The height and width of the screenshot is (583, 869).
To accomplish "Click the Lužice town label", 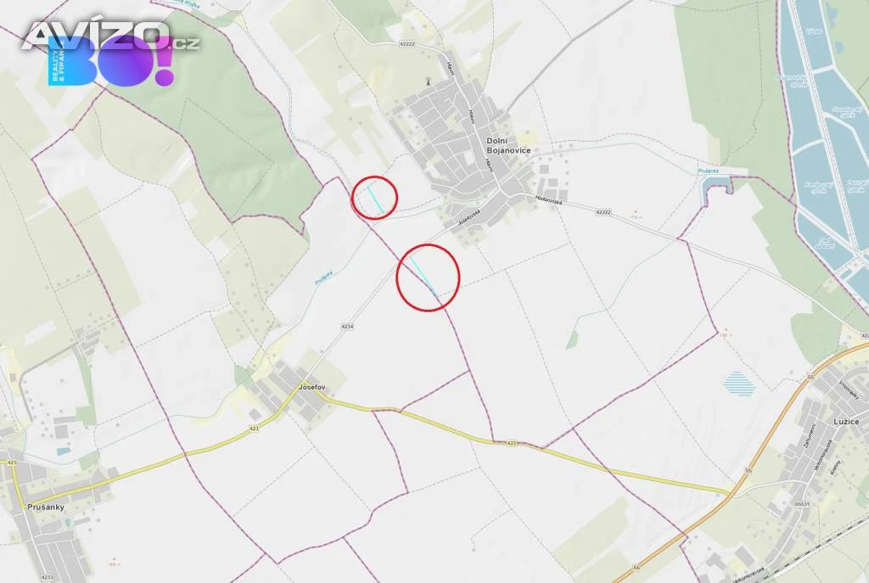I will (x=846, y=422).
